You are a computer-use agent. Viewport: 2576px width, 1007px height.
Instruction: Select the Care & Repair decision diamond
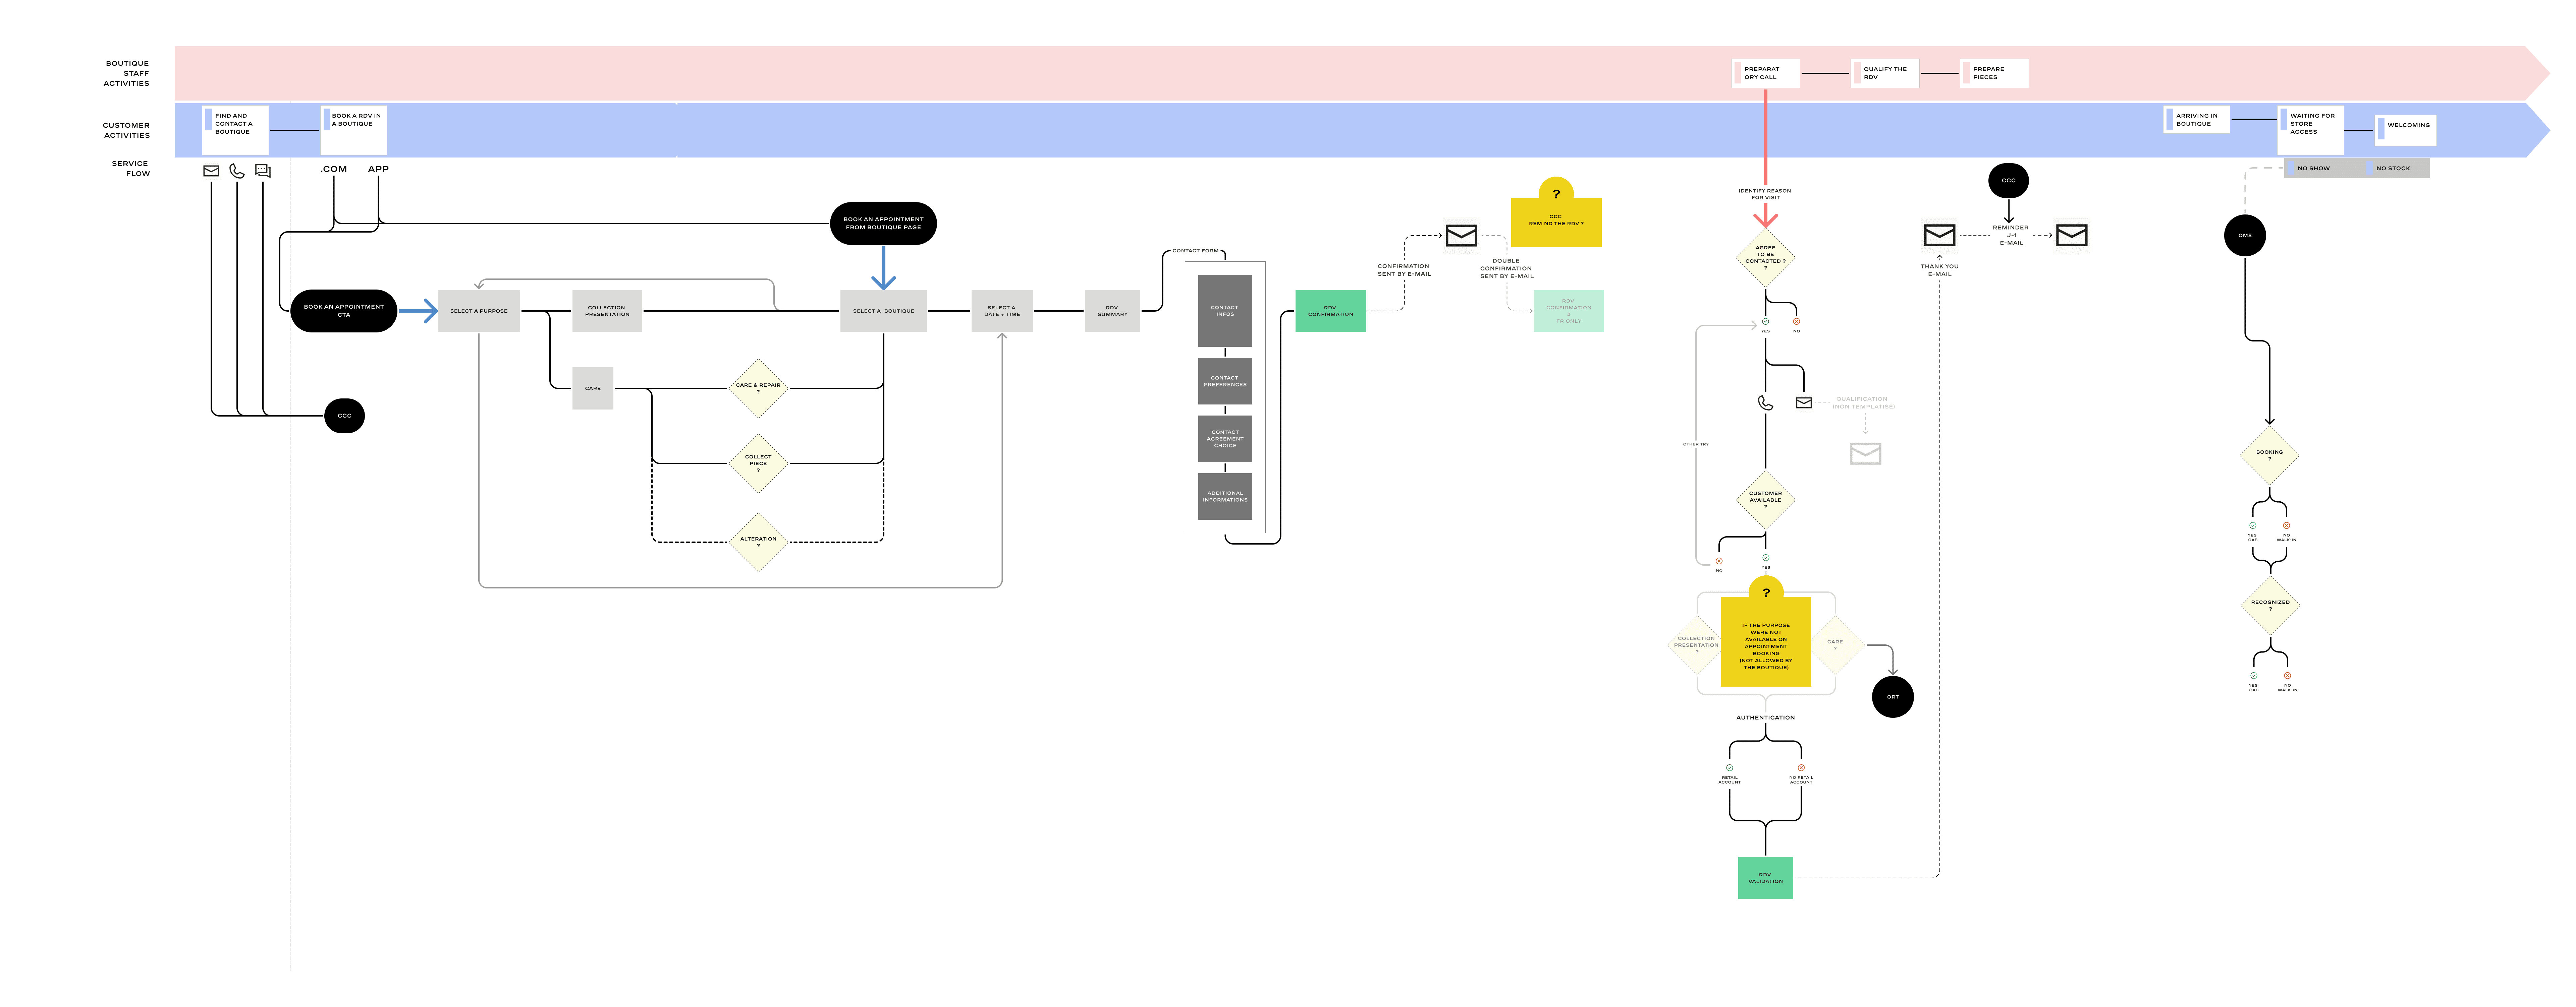[758, 389]
